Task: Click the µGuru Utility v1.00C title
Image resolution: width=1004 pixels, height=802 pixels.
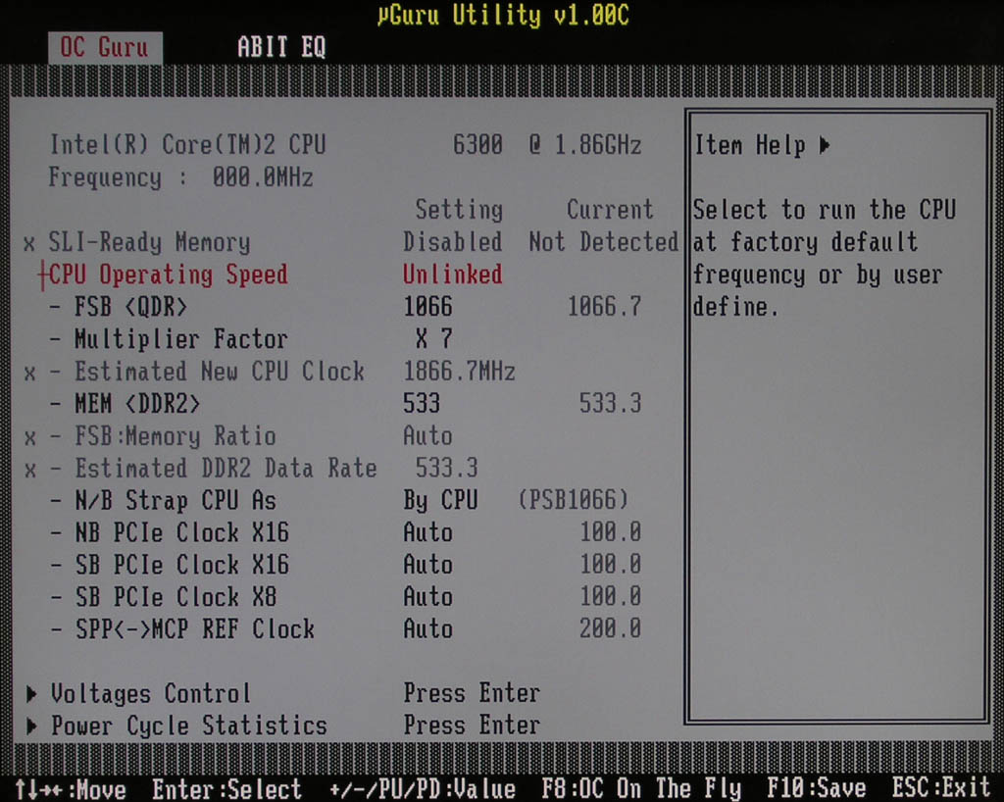Action: point(503,16)
